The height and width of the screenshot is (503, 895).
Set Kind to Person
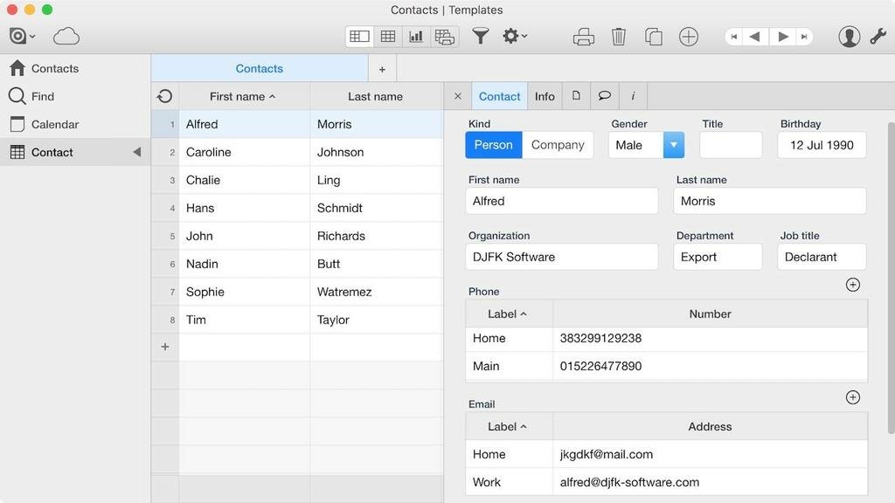(494, 145)
